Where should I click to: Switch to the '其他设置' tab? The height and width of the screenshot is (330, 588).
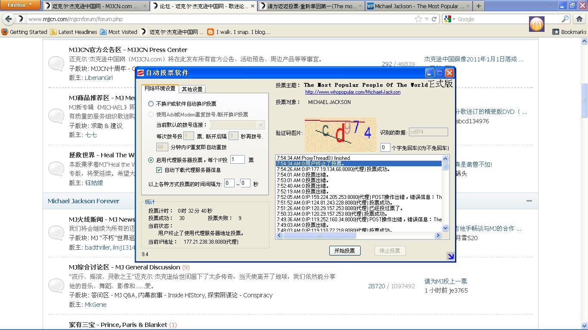[192, 89]
